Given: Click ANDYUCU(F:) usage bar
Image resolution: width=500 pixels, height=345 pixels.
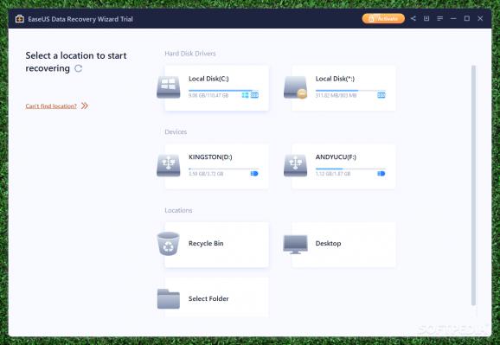Looking at the screenshot, I should point(350,169).
